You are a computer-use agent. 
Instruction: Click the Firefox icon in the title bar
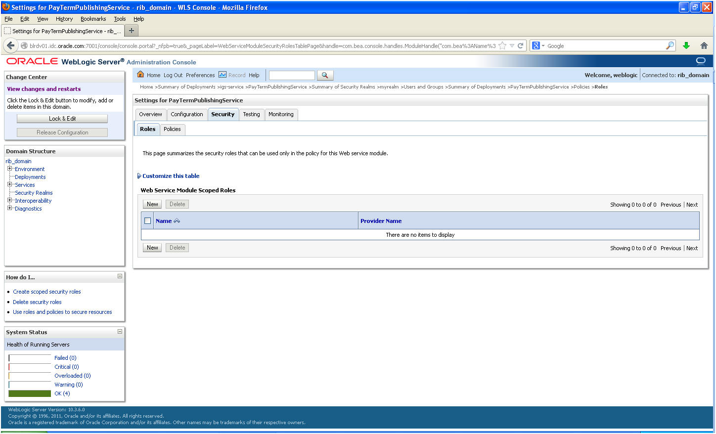6,7
